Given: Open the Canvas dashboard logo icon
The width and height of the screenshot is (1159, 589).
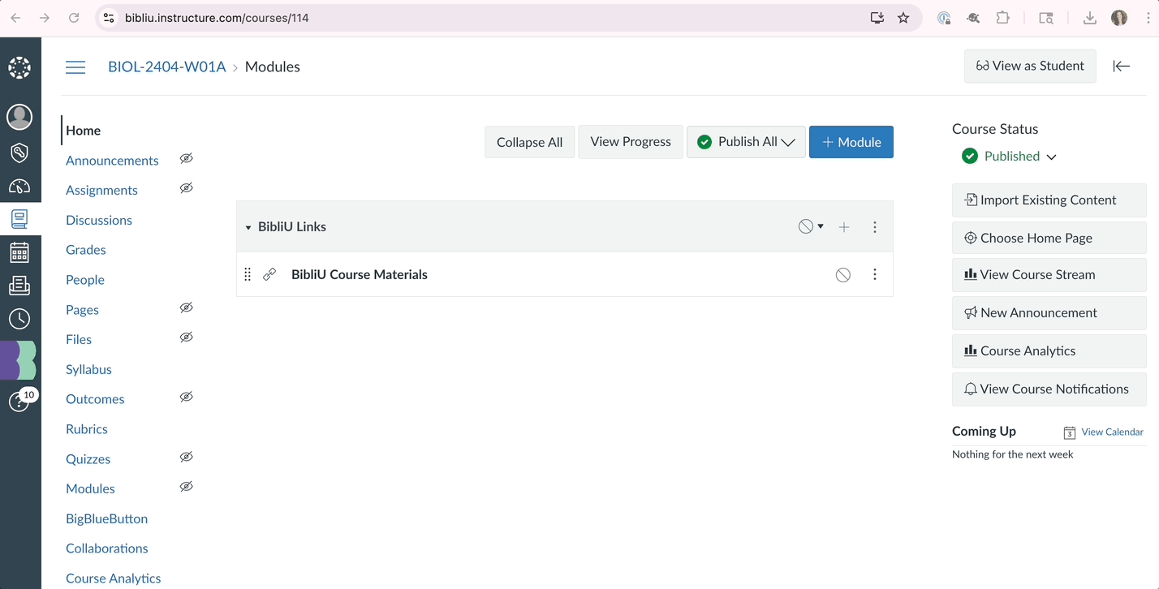Looking at the screenshot, I should point(19,68).
